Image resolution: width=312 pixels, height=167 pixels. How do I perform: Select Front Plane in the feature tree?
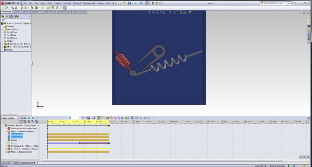click(x=12, y=32)
